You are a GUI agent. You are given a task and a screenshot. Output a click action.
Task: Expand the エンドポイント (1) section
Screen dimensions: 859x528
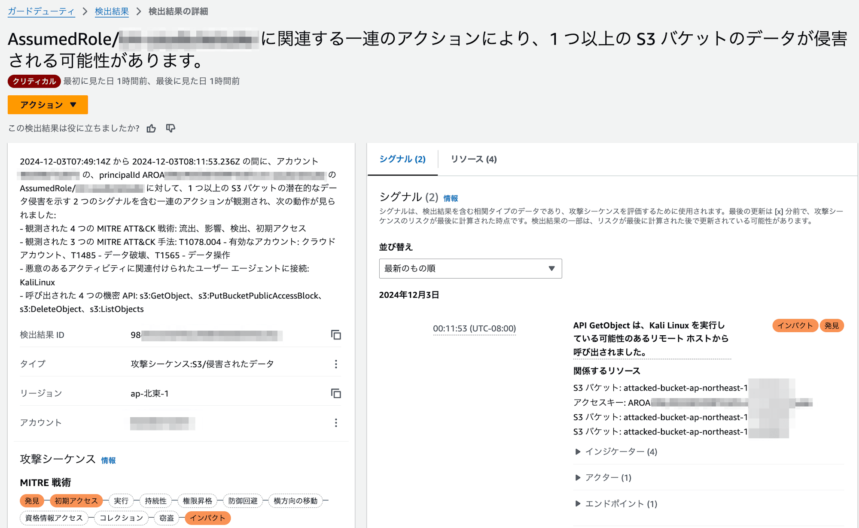(x=616, y=504)
